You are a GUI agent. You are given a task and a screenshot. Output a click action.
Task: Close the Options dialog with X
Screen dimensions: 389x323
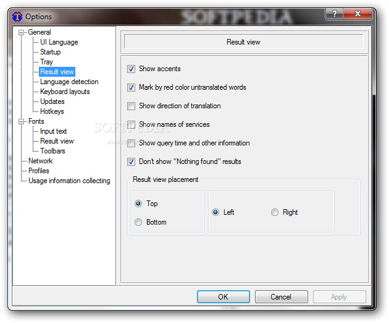358,14
